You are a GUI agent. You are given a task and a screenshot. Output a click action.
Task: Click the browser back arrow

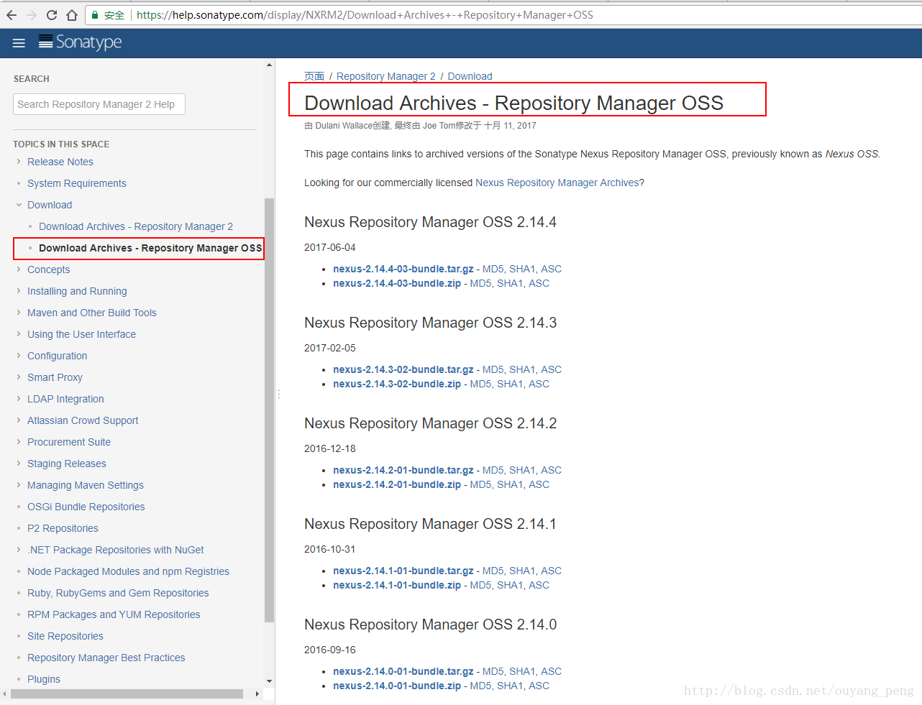click(12, 15)
